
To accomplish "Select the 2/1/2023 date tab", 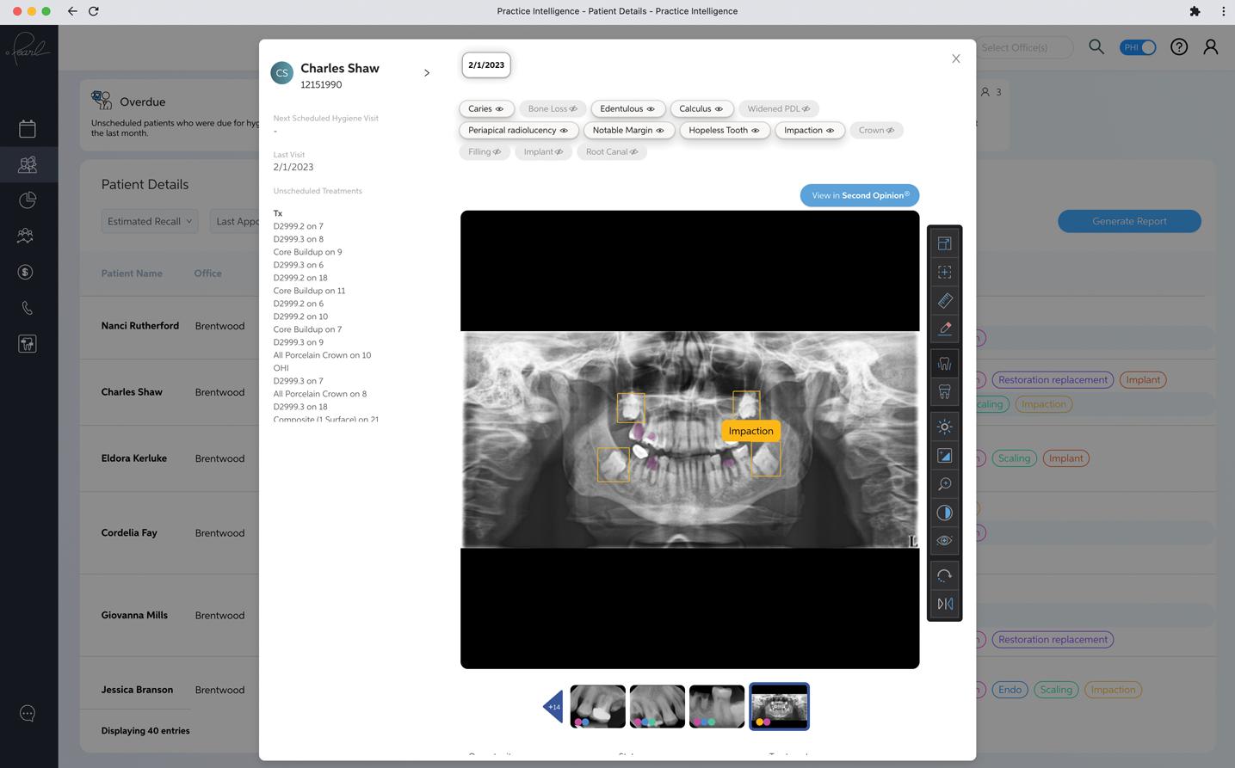I will tap(486, 65).
